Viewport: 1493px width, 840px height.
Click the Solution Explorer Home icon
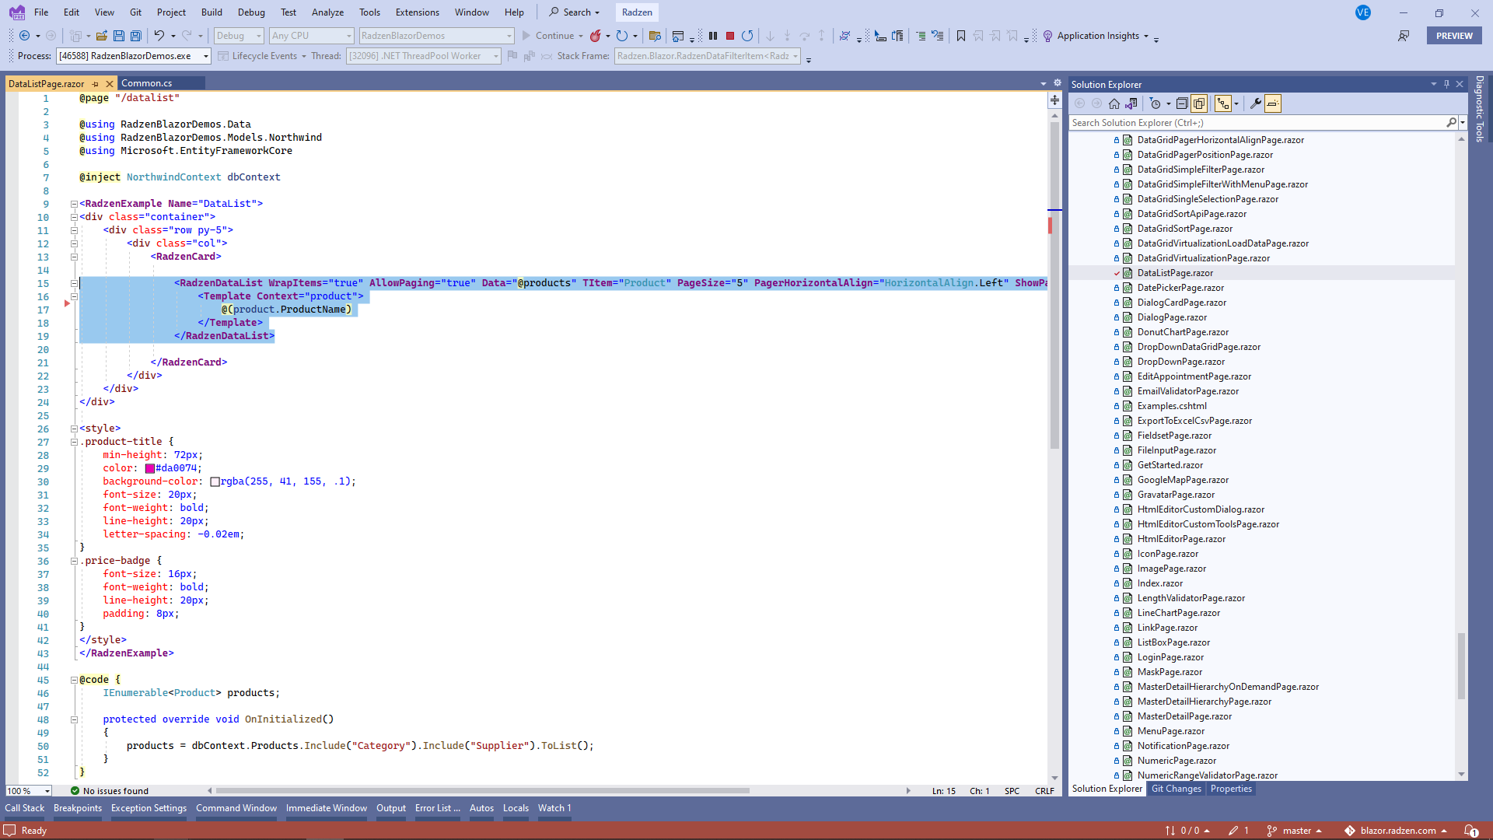(x=1114, y=103)
